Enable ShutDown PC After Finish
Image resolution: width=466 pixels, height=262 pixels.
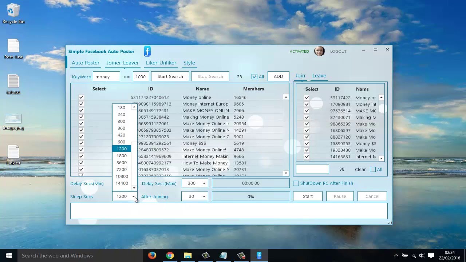tap(296, 183)
